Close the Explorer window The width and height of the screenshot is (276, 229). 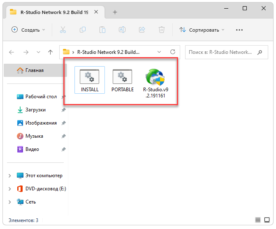[264, 8]
